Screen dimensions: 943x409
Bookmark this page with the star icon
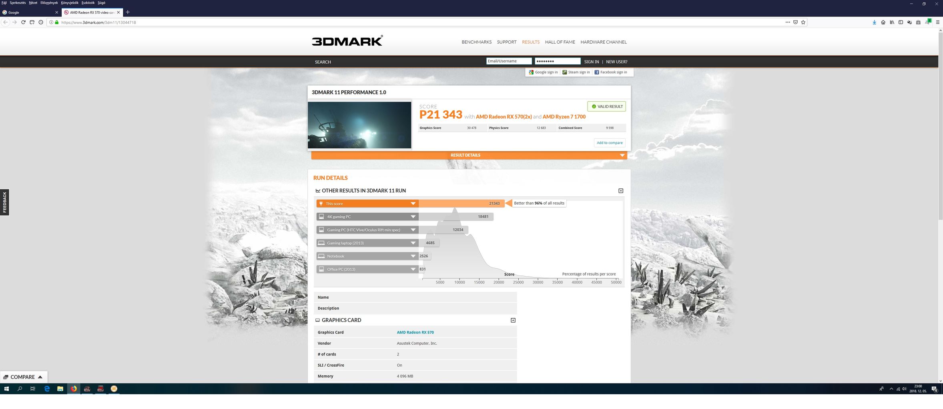point(803,22)
